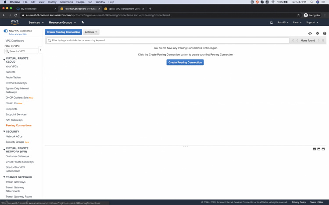Click the refresh icon above the table
The image size is (329, 205).
pyautogui.click(x=310, y=33)
